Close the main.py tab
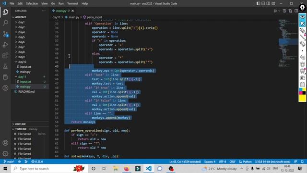The height and width of the screenshot is (173, 307). coord(72,11)
